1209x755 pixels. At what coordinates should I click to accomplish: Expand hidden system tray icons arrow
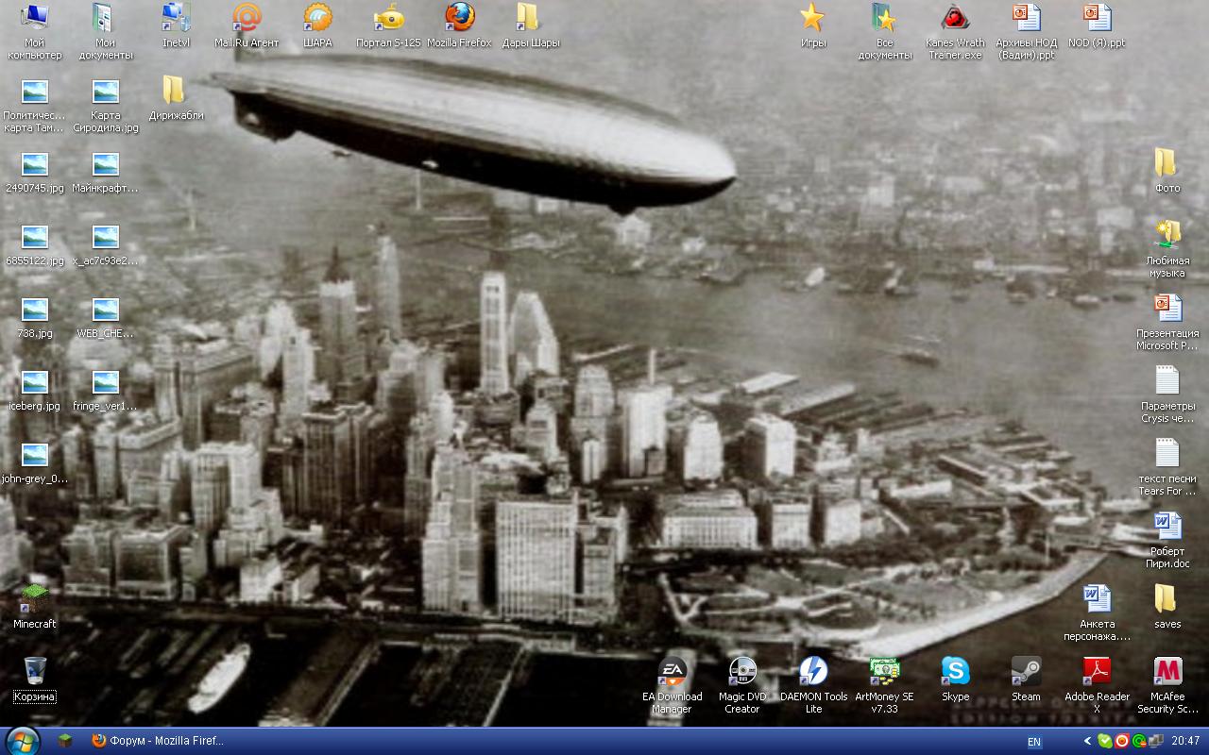1087,742
